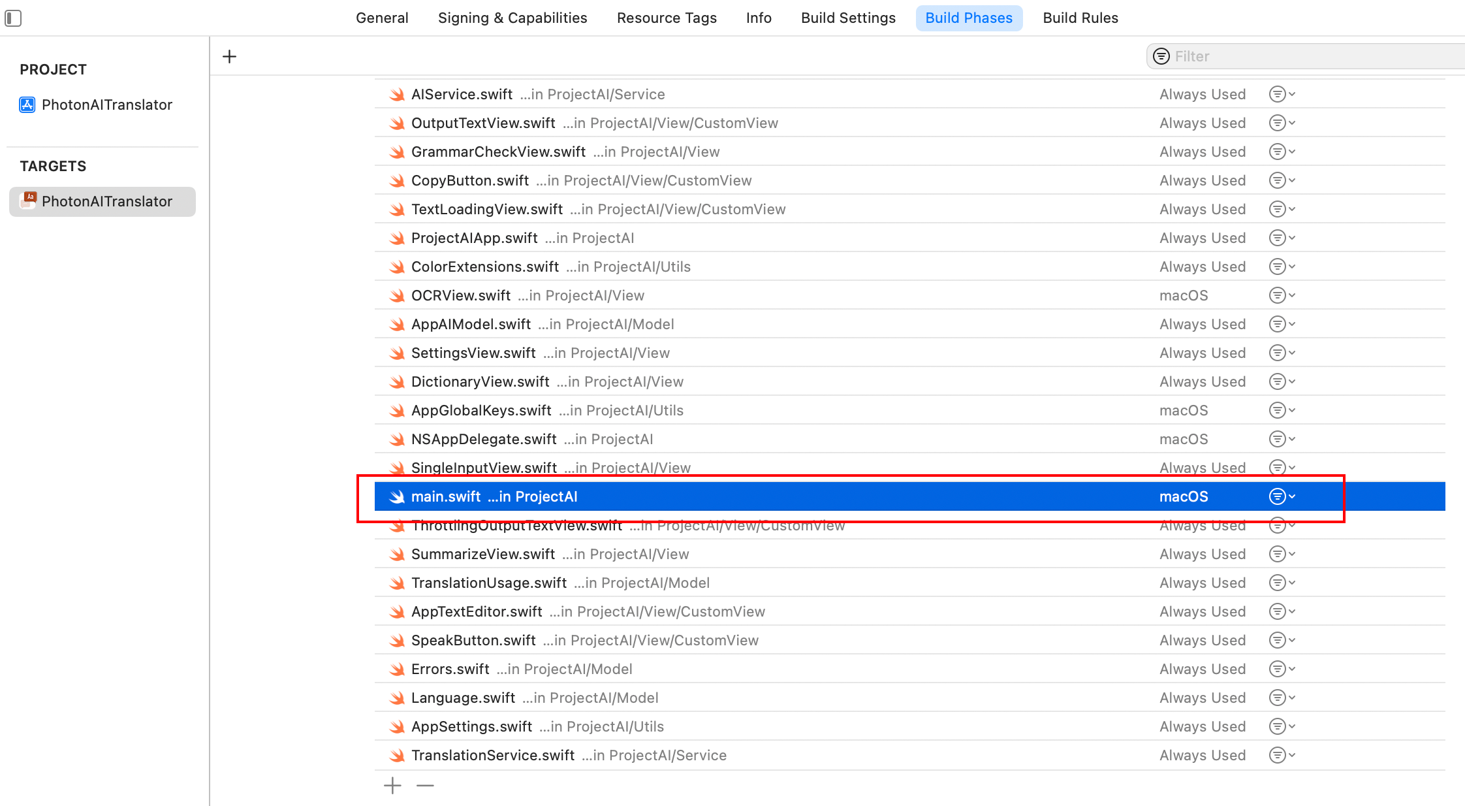Open the Signing & Capabilities tab
This screenshot has height=806, width=1465.
pyautogui.click(x=512, y=18)
